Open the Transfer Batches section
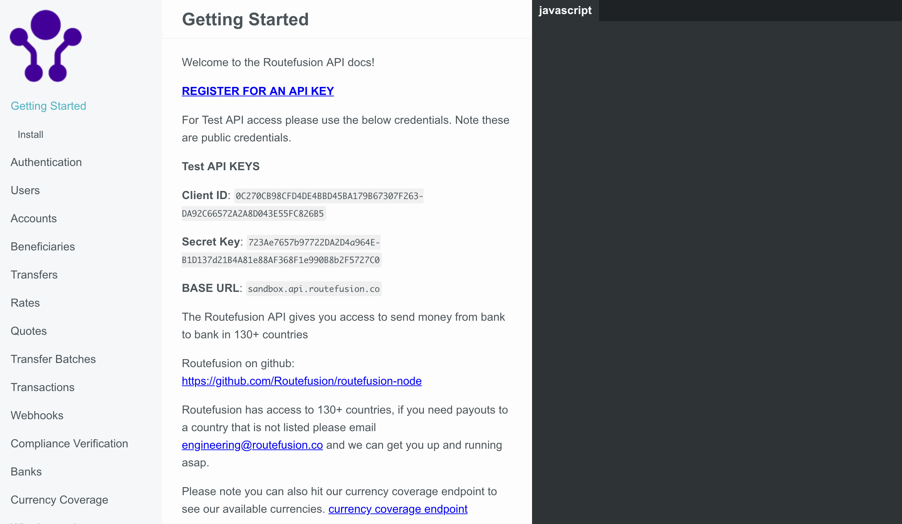902x524 pixels. (53, 359)
